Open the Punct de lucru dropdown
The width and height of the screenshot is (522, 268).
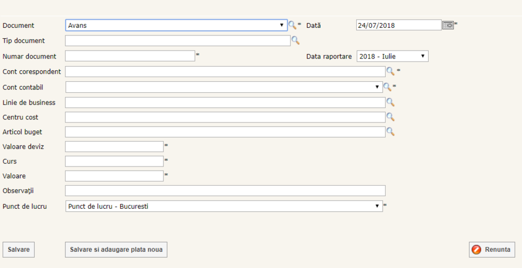[224, 206]
